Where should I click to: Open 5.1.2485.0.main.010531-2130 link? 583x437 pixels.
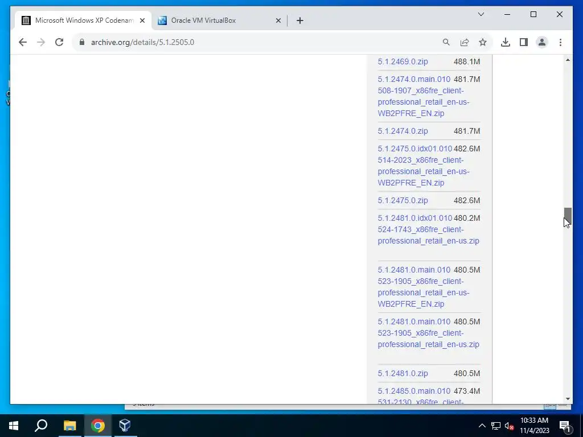[420, 396]
